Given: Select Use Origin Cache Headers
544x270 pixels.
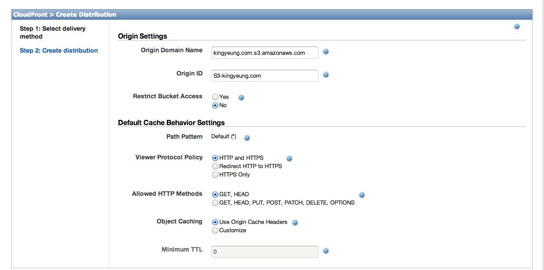Looking at the screenshot, I should tap(215, 222).
